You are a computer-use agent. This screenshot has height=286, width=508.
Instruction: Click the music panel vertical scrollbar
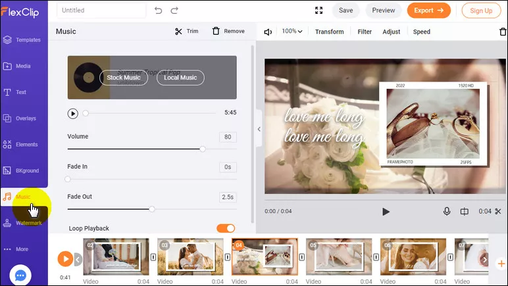point(253,134)
